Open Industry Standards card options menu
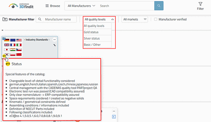Viewport: 211px width, 122px height. click(x=55, y=40)
